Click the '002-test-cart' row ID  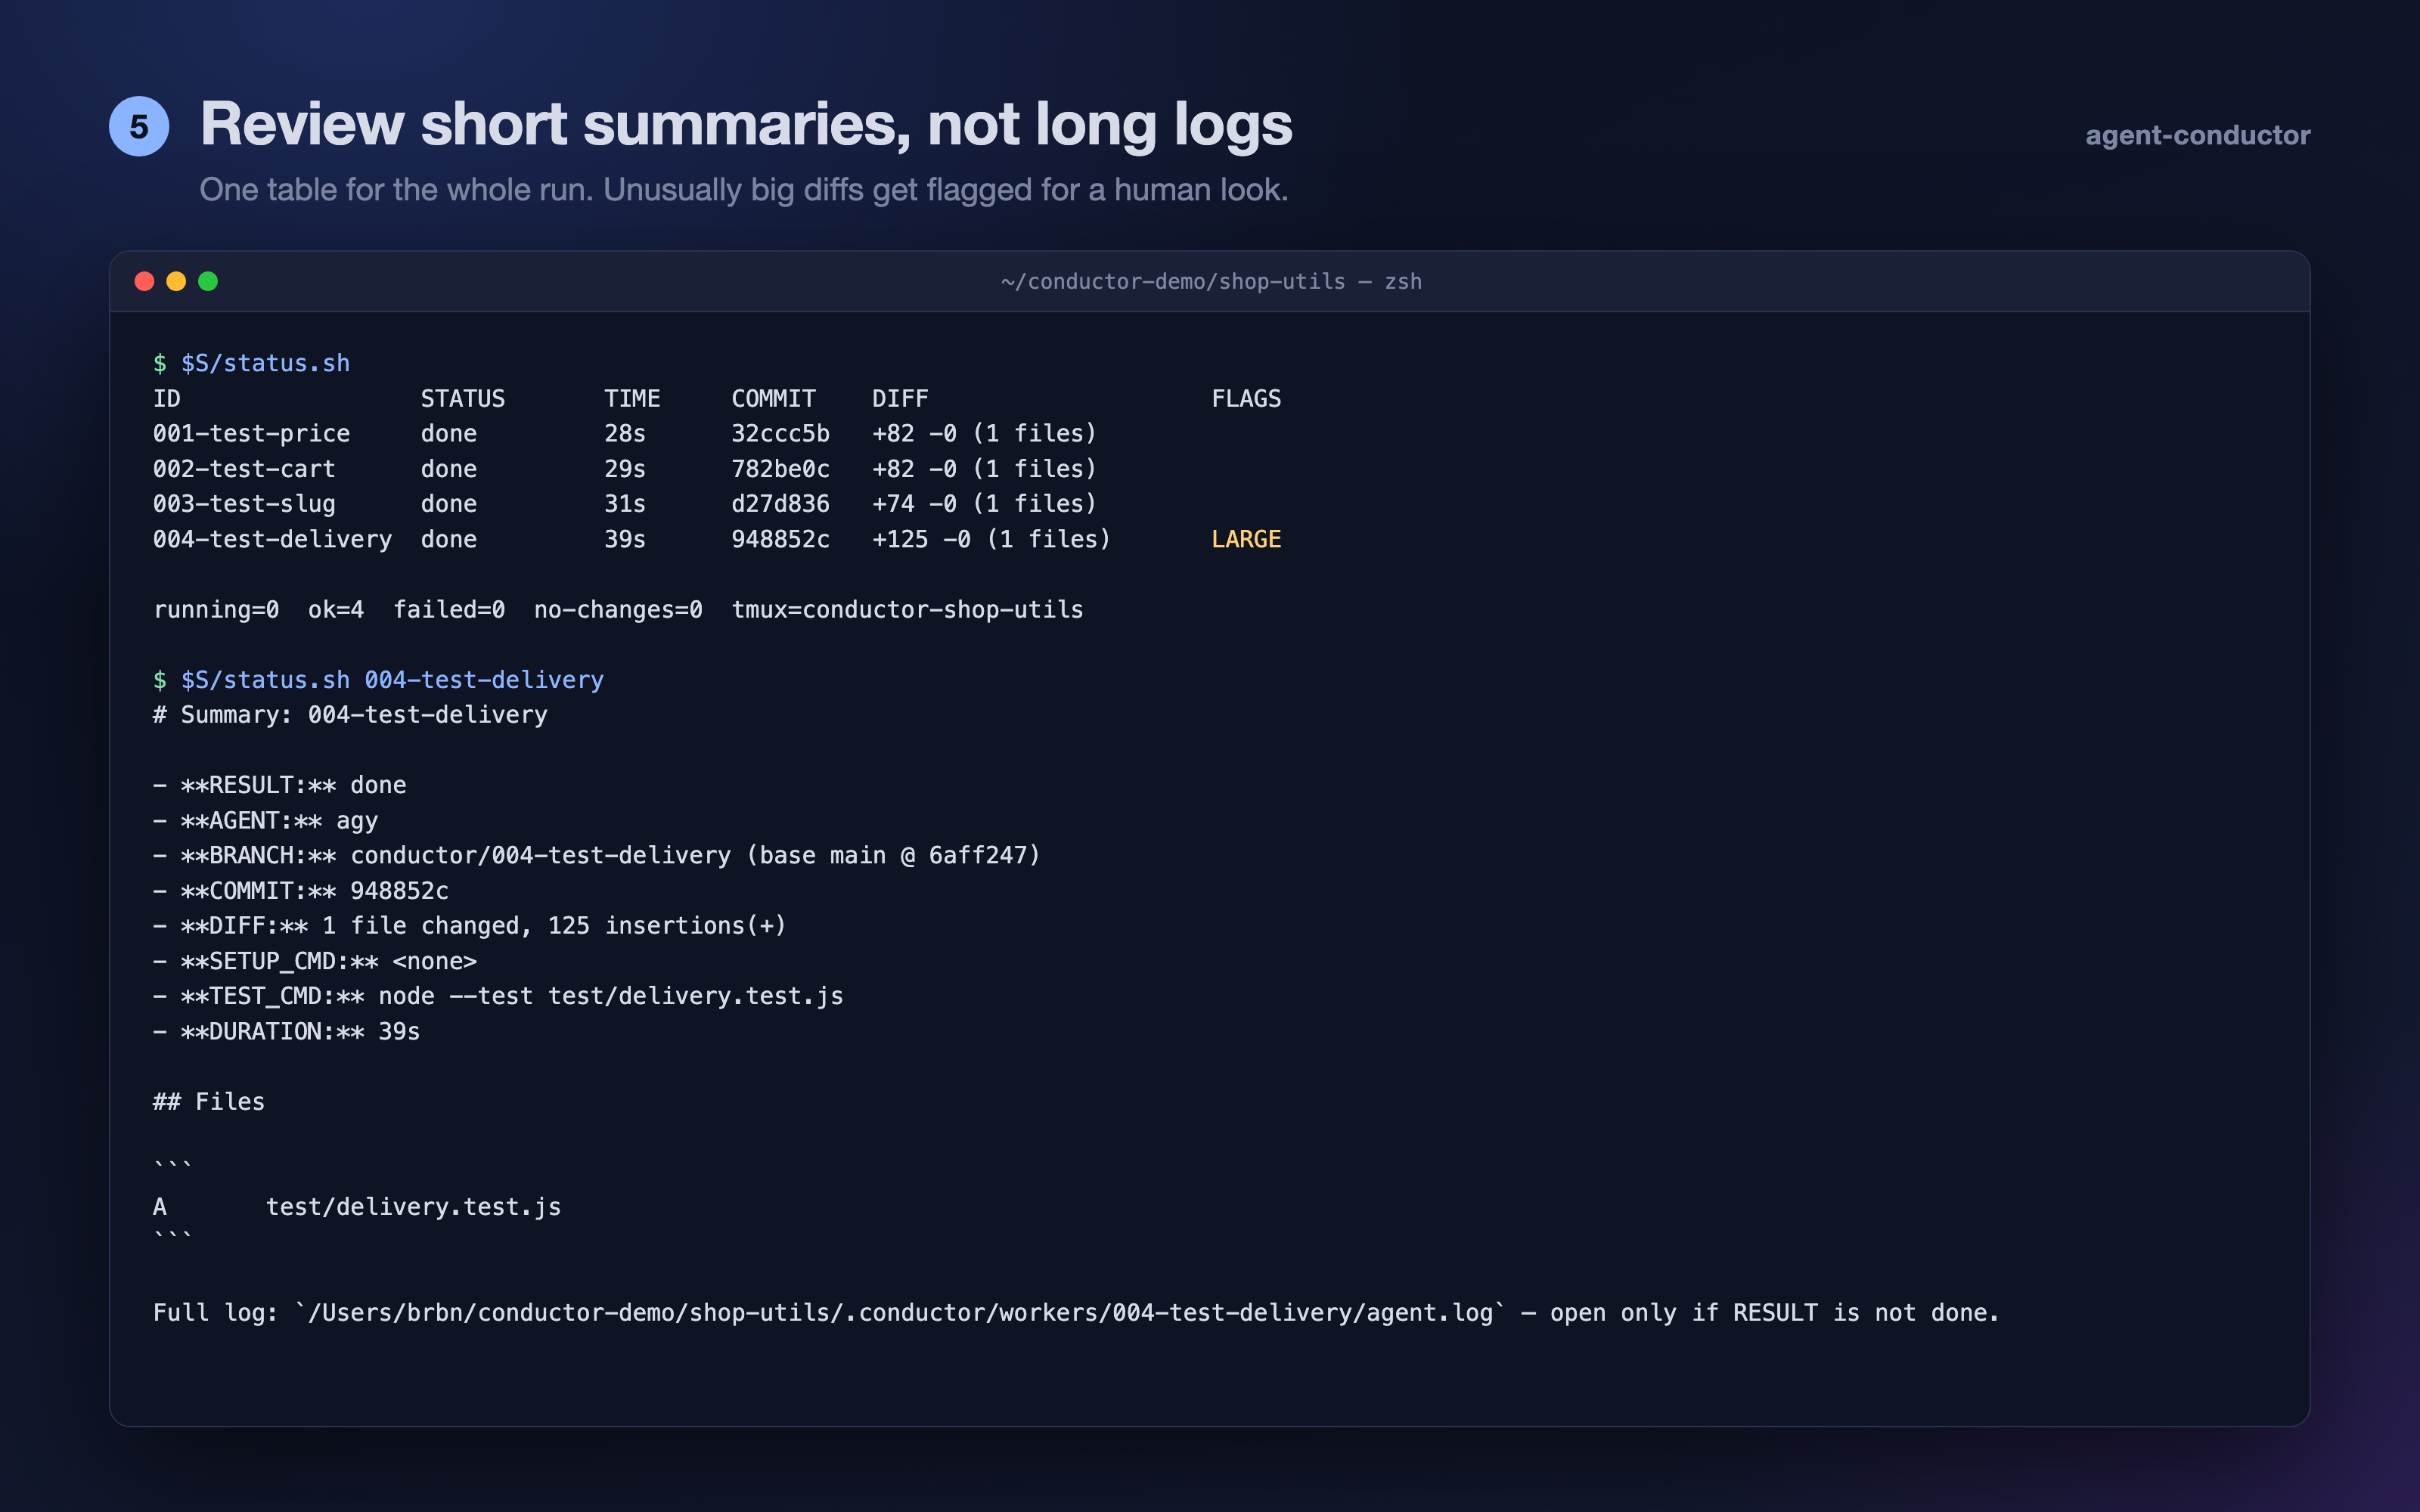244,468
